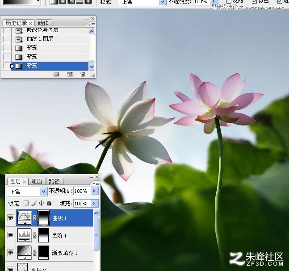
Task: Click the icon of 曲线 1 图层 history state
Action: coord(19,39)
